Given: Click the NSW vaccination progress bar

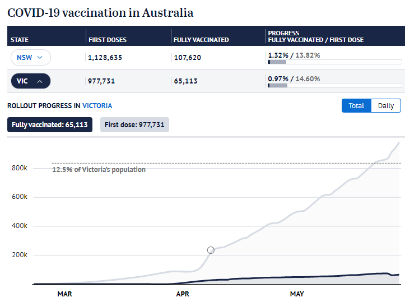Looking at the screenshot, I should [x=335, y=62].
